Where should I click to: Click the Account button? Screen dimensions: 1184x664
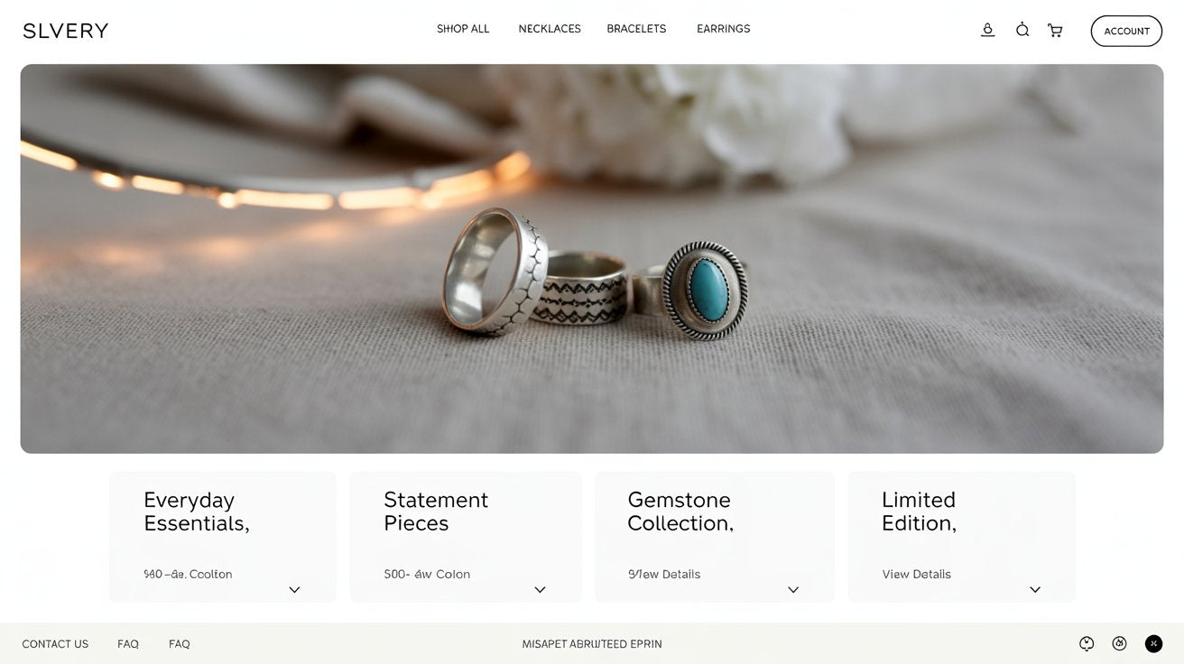click(x=1126, y=31)
